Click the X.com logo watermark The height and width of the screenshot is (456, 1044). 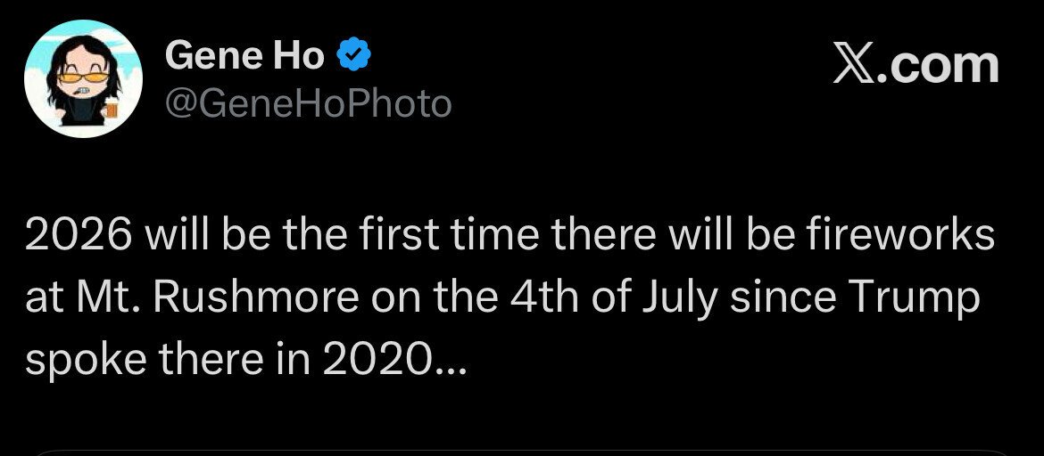point(915,65)
